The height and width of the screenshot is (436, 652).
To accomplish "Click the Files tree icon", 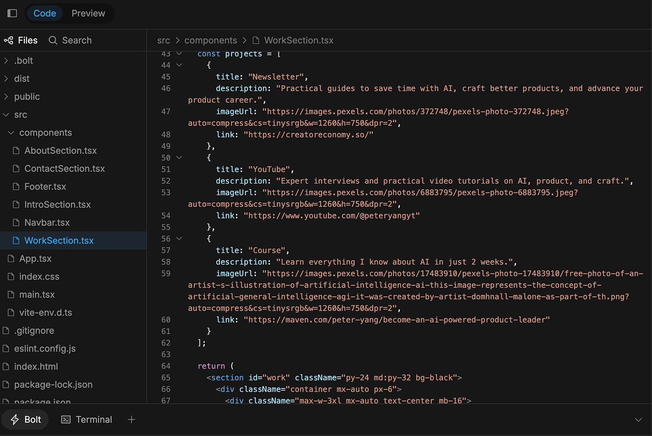I will click(x=9, y=40).
